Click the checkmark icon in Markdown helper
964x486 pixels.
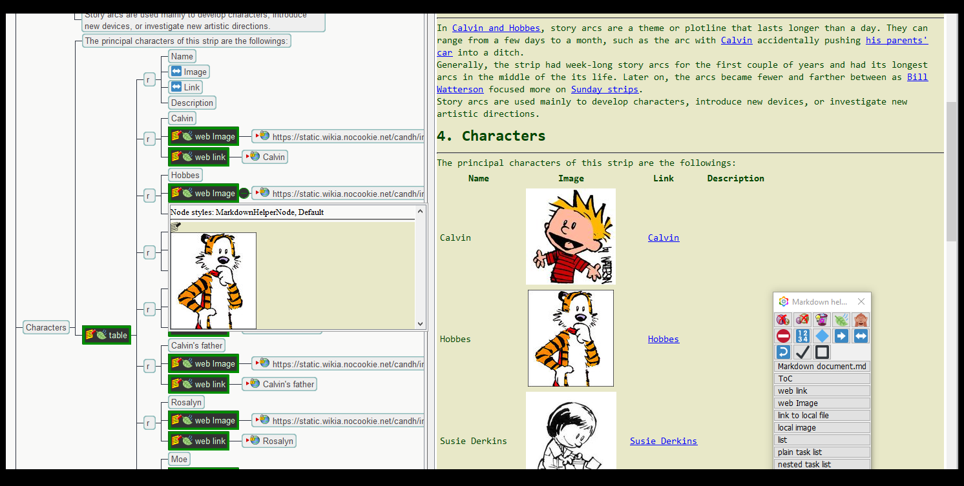[802, 352]
